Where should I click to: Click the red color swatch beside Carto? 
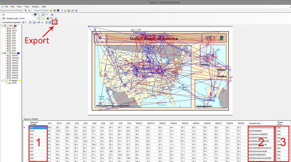[15, 26]
